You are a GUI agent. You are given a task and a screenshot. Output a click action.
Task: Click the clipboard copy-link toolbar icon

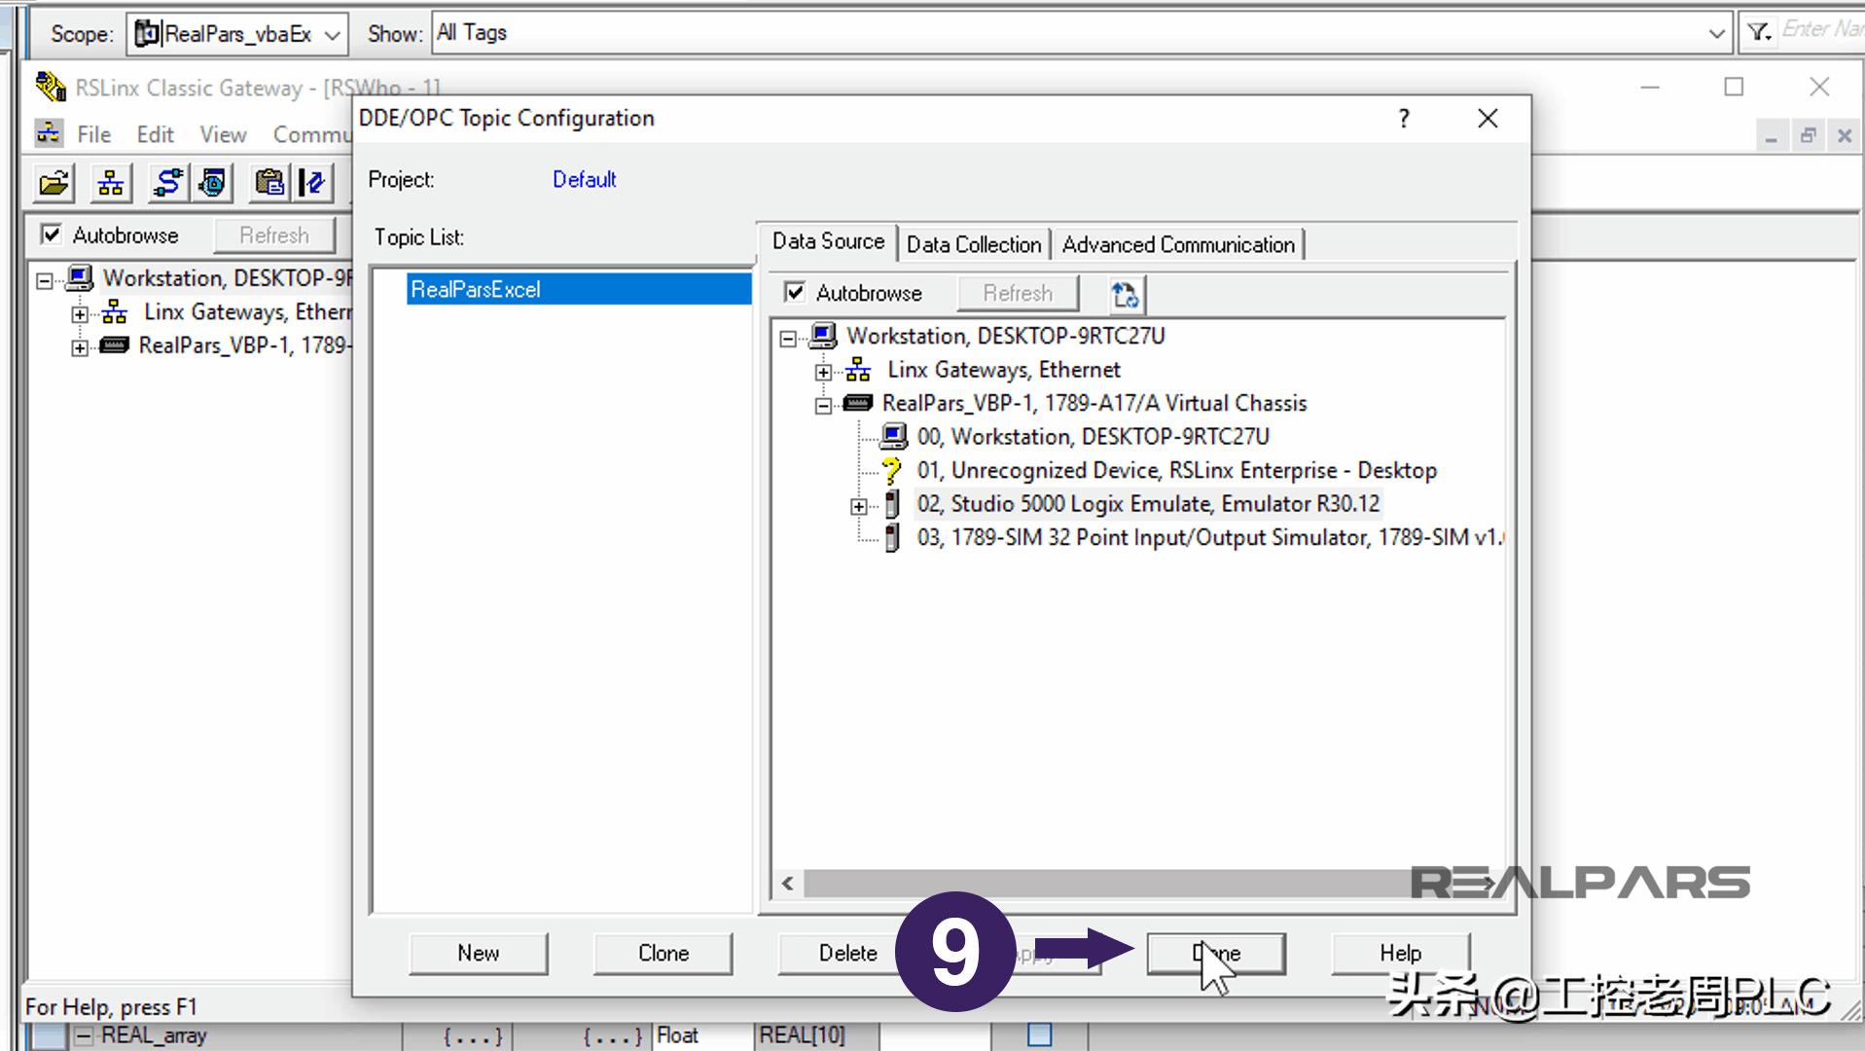click(x=269, y=183)
